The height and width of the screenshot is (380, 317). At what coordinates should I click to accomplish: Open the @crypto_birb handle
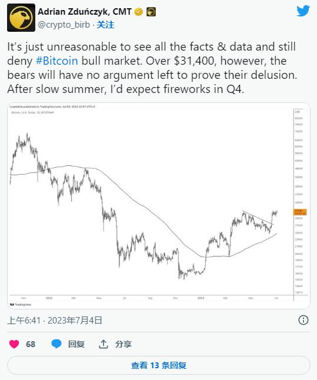coord(64,25)
